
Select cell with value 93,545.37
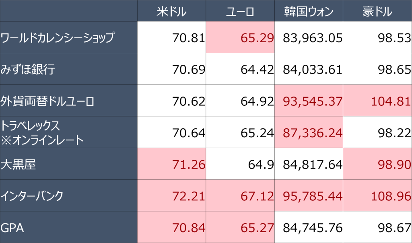click(309, 101)
